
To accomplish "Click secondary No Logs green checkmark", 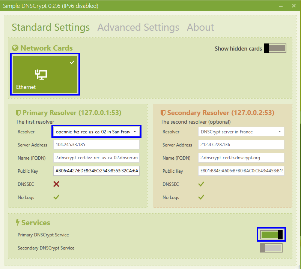I will coord(201,197).
